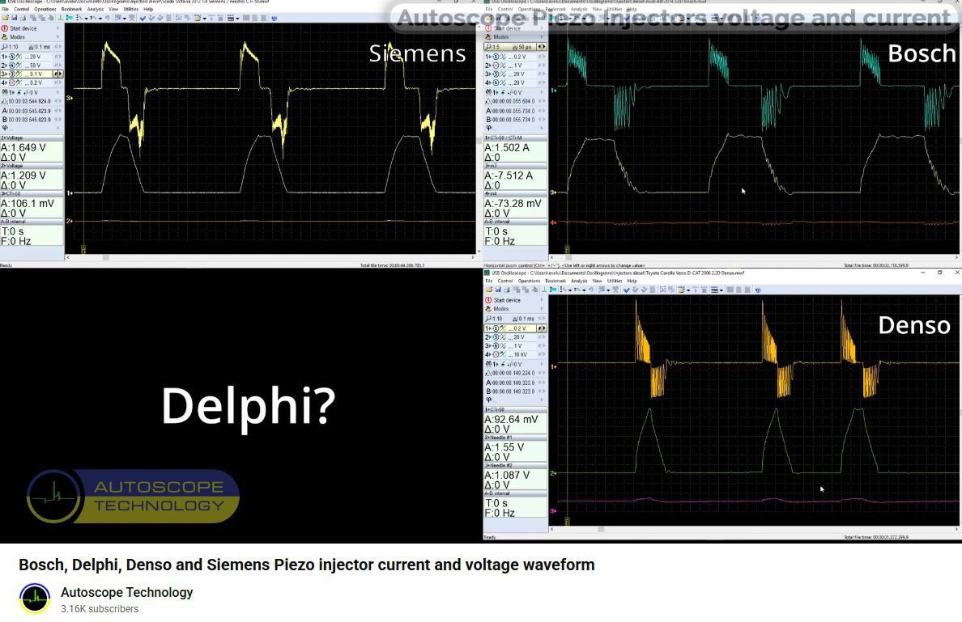Click the horizontal scrollbar under the Siemens waveform
962x622 pixels.
(270, 258)
